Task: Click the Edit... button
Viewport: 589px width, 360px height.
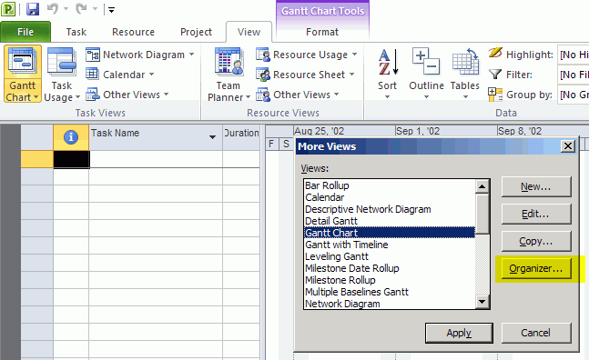Action: tap(536, 215)
